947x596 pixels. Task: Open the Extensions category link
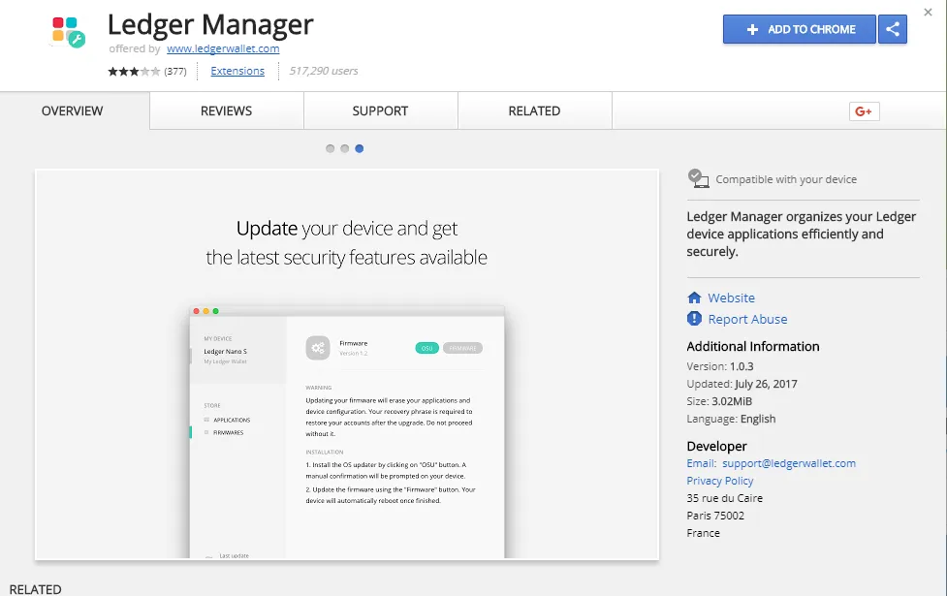coord(237,71)
